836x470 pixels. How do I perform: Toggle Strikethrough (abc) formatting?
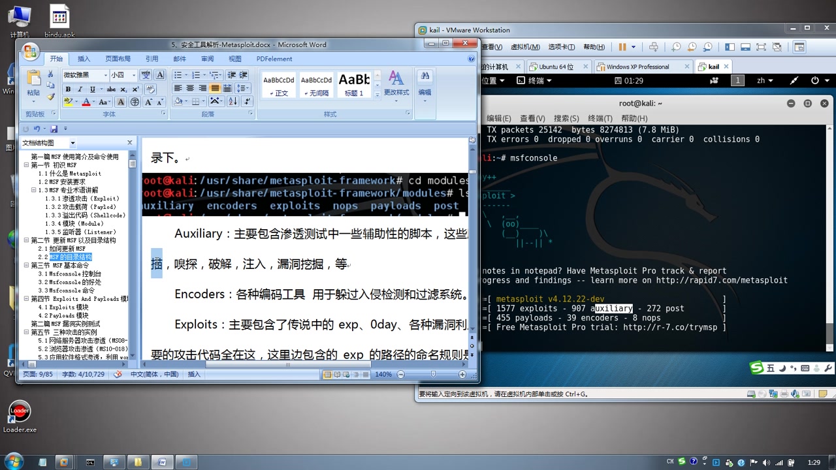111,89
